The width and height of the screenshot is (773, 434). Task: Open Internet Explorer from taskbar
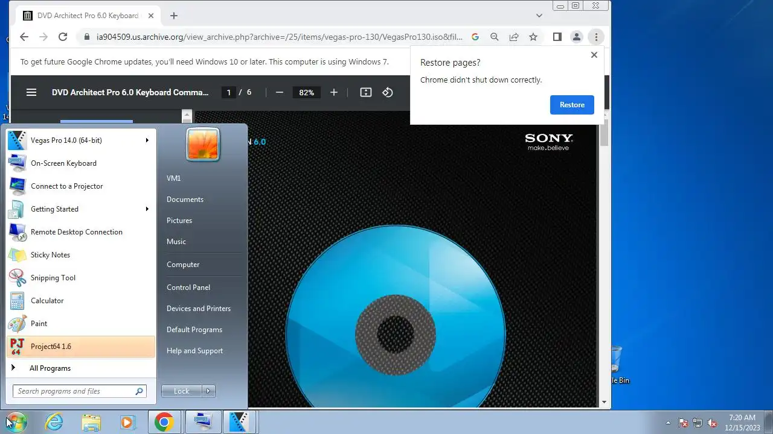tap(54, 422)
